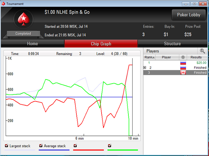Click the Russian flag in rank 1 row
Image resolution: width=209 pixels, height=156 pixels.
pos(183,63)
